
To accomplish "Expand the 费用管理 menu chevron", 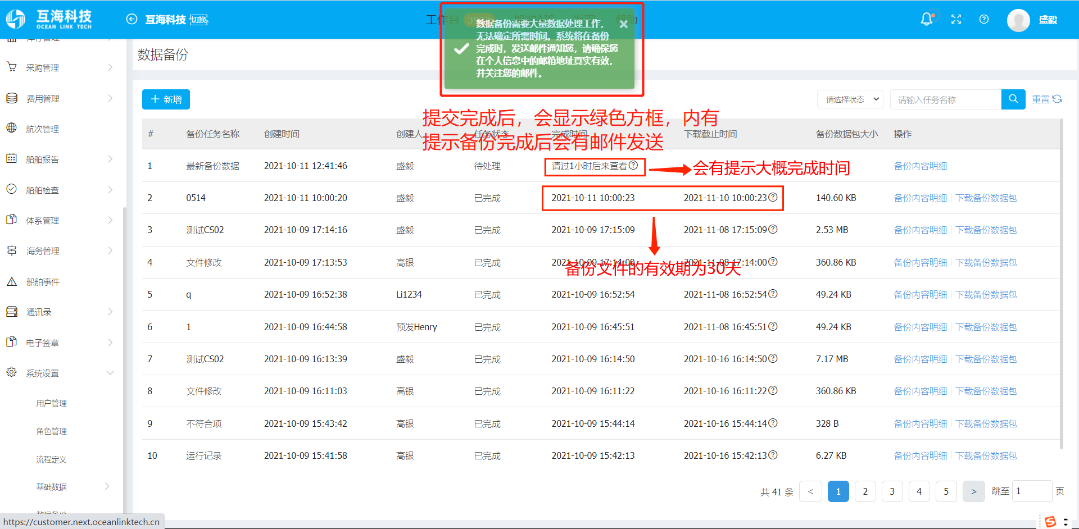I will (110, 98).
